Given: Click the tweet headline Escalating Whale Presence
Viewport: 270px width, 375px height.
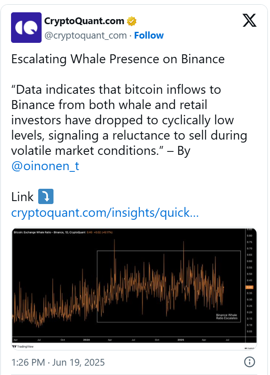Looking at the screenshot, I should (118, 59).
